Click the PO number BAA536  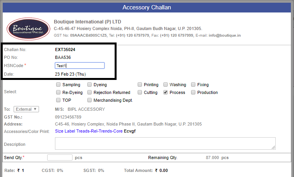pyautogui.click(x=63, y=57)
